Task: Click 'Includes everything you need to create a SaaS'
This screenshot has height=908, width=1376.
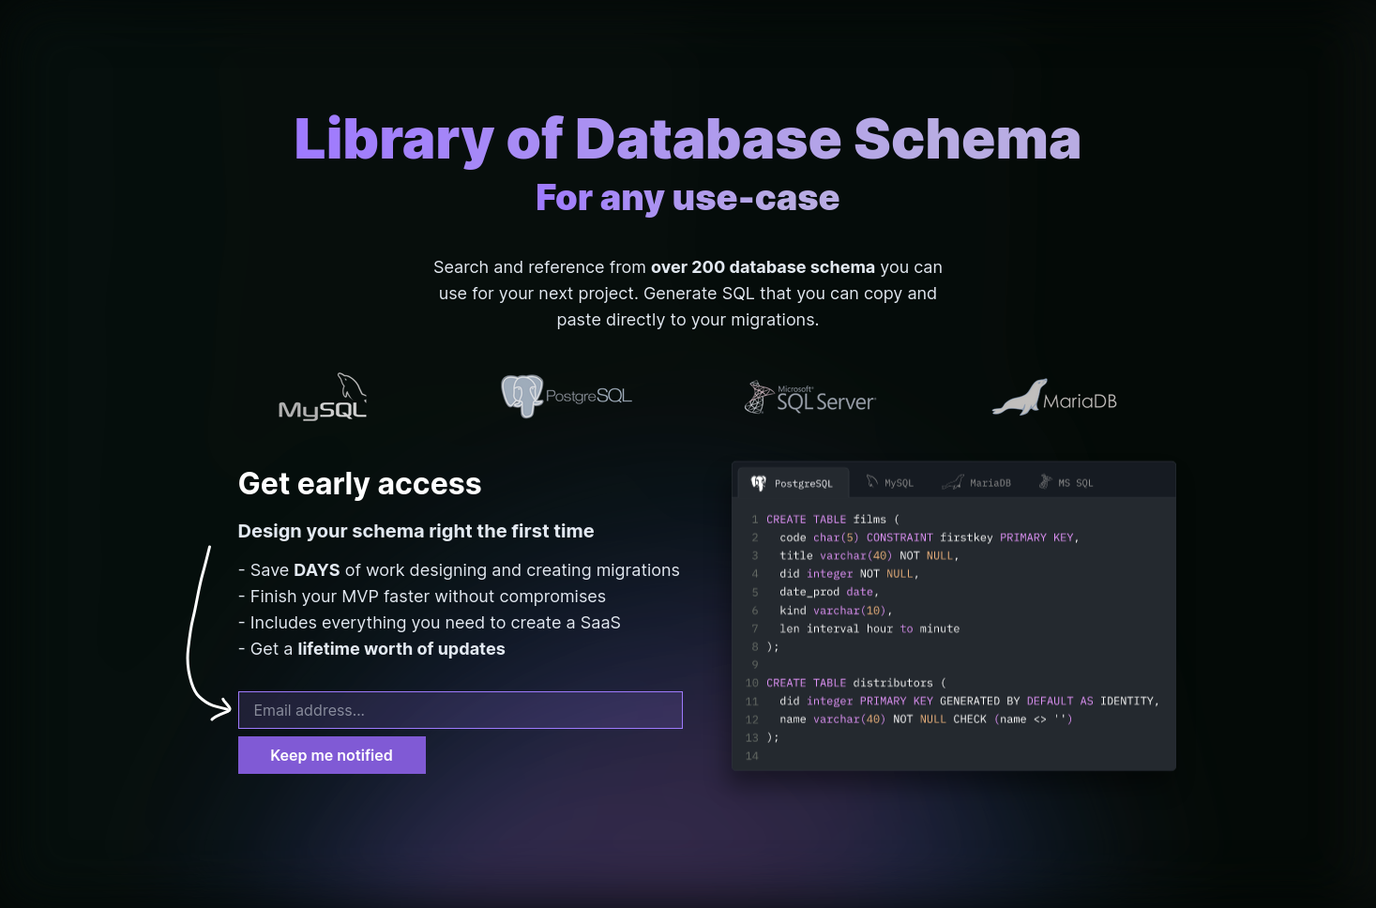Action: pos(430,623)
